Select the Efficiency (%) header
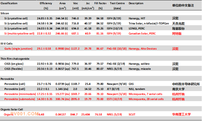The image size is (202, 121). coord(46,6)
